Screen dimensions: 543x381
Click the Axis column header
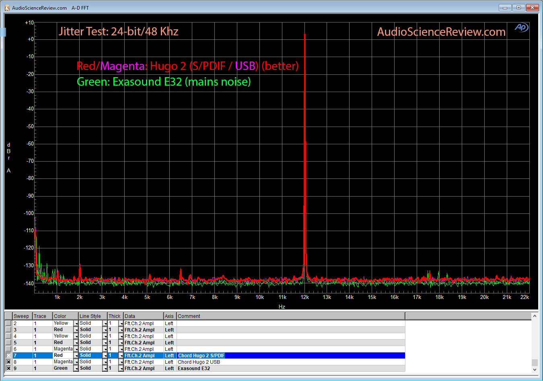(x=170, y=316)
